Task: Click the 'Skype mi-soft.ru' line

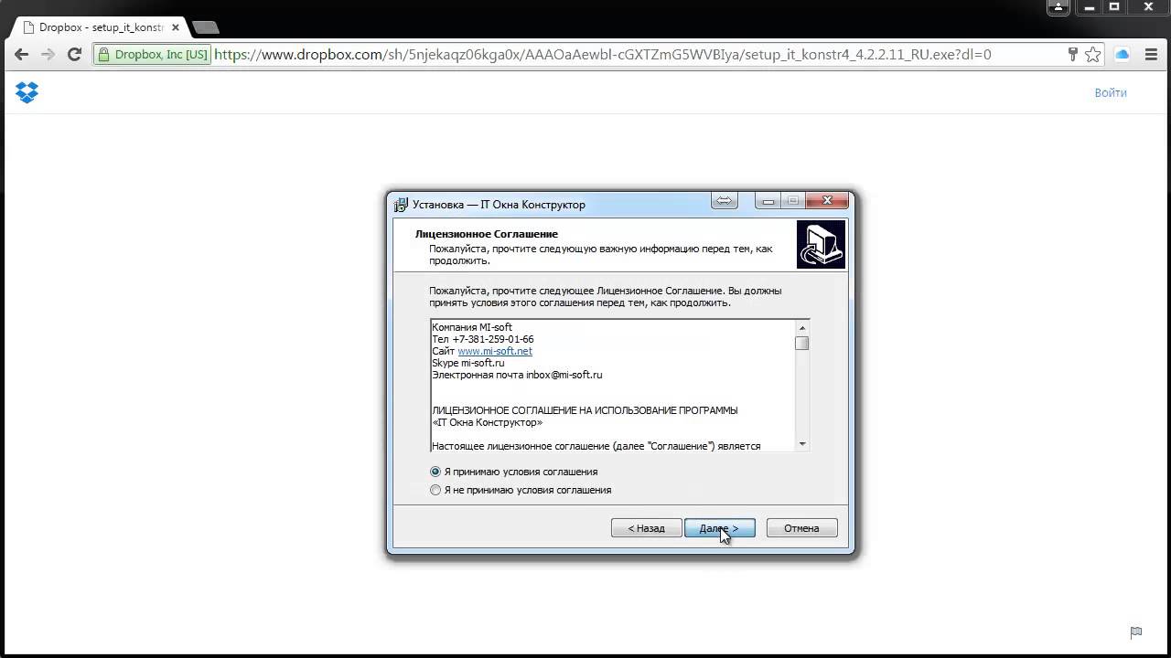Action: click(468, 363)
